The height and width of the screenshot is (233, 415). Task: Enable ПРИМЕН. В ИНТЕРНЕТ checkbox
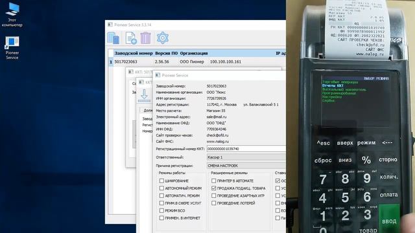(x=161, y=218)
